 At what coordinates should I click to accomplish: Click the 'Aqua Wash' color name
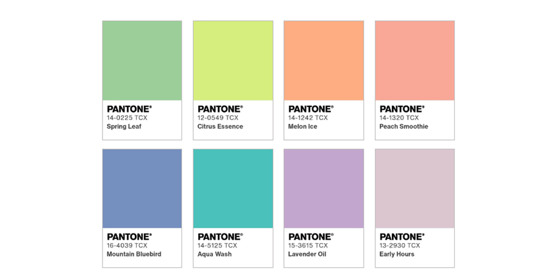214,255
